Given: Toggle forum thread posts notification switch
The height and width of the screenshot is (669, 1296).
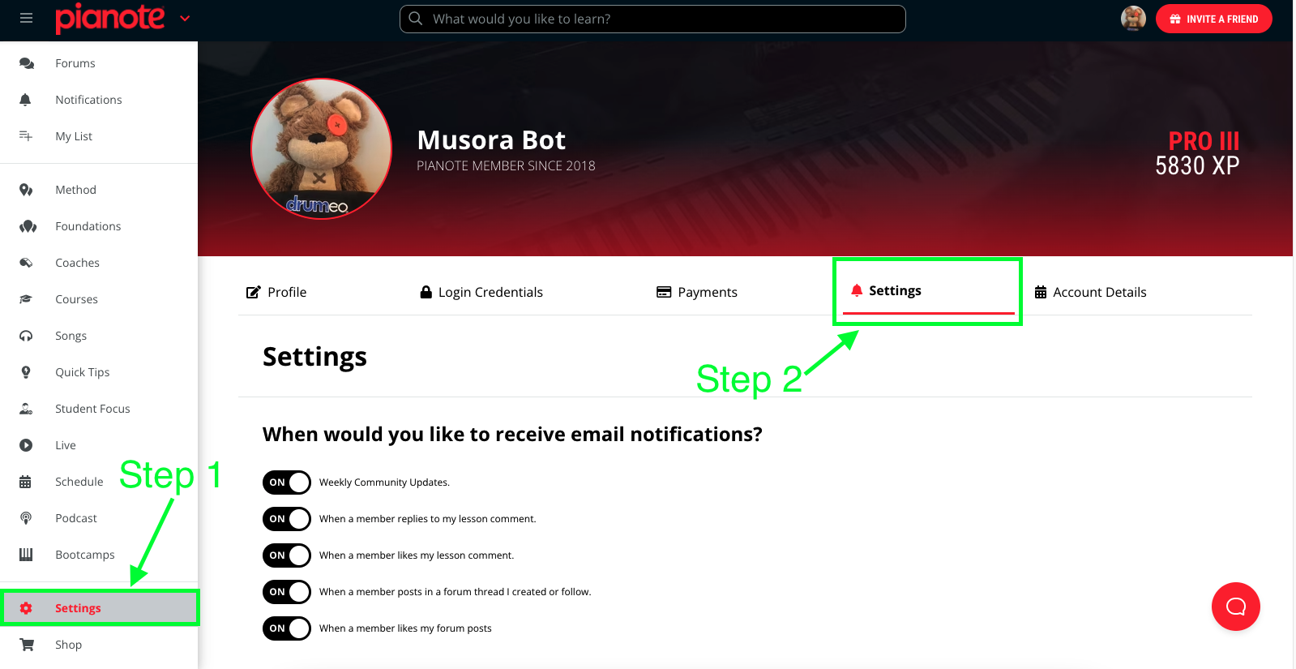Looking at the screenshot, I should (x=287, y=592).
